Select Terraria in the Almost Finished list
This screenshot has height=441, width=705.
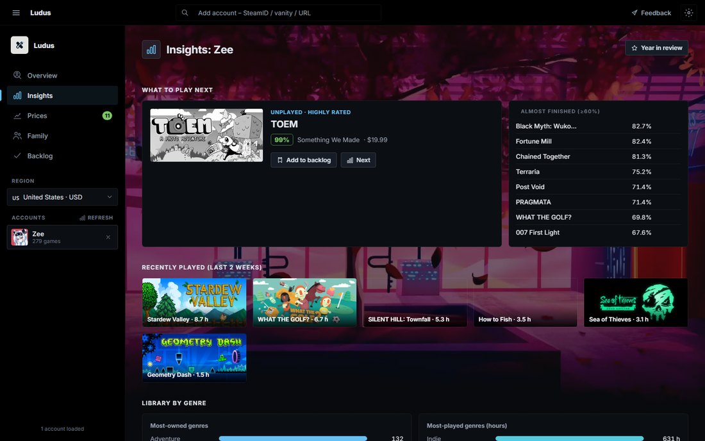598,172
